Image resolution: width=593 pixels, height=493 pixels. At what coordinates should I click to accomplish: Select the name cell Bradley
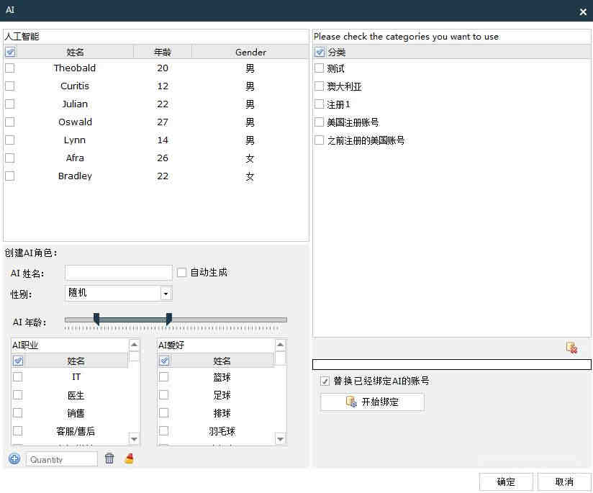tap(75, 176)
